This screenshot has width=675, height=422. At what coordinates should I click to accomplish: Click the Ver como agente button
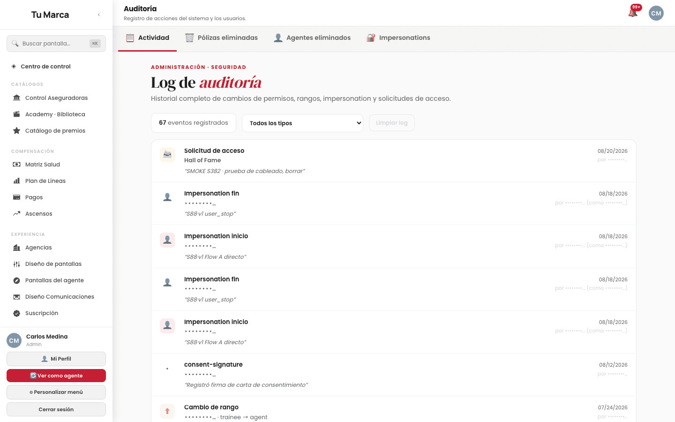(x=56, y=376)
